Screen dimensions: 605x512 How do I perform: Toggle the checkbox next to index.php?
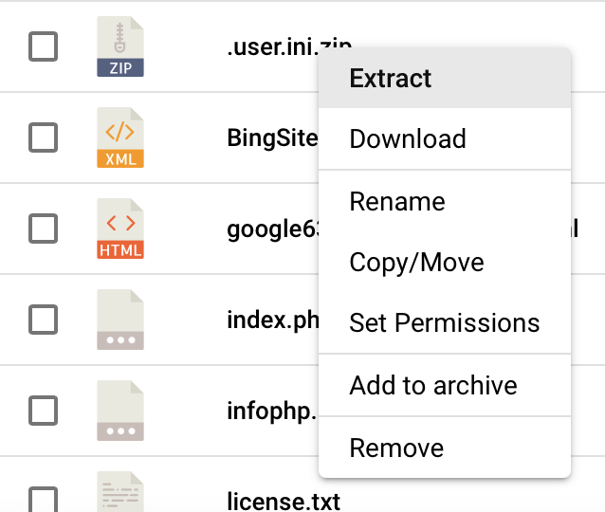coord(44,320)
